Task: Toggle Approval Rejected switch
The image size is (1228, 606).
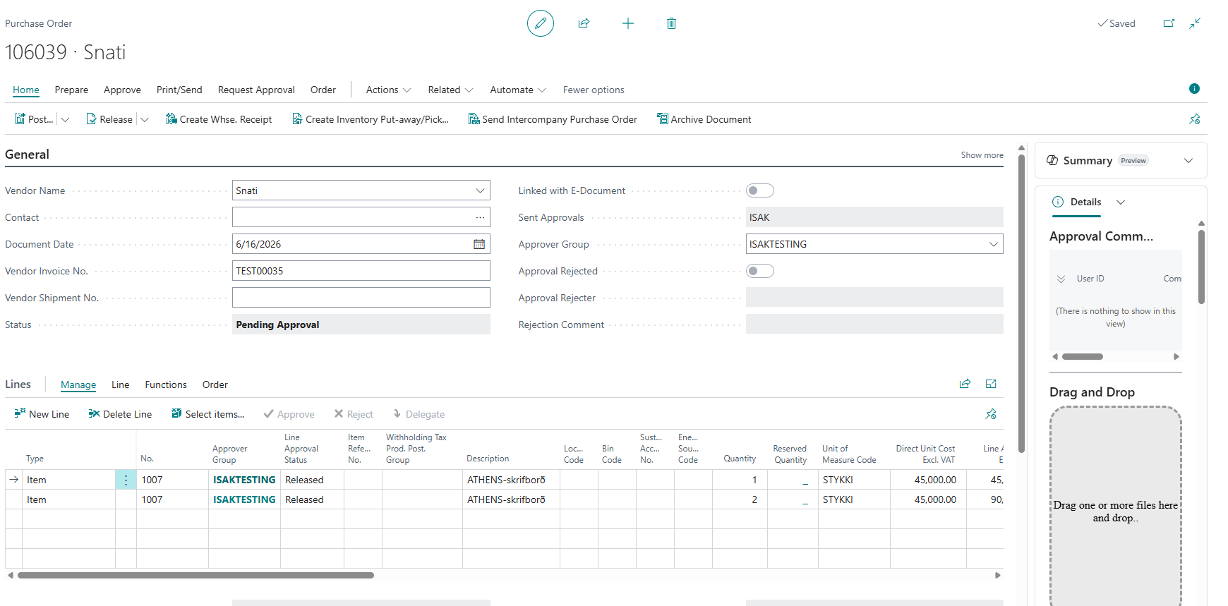Action: point(760,271)
